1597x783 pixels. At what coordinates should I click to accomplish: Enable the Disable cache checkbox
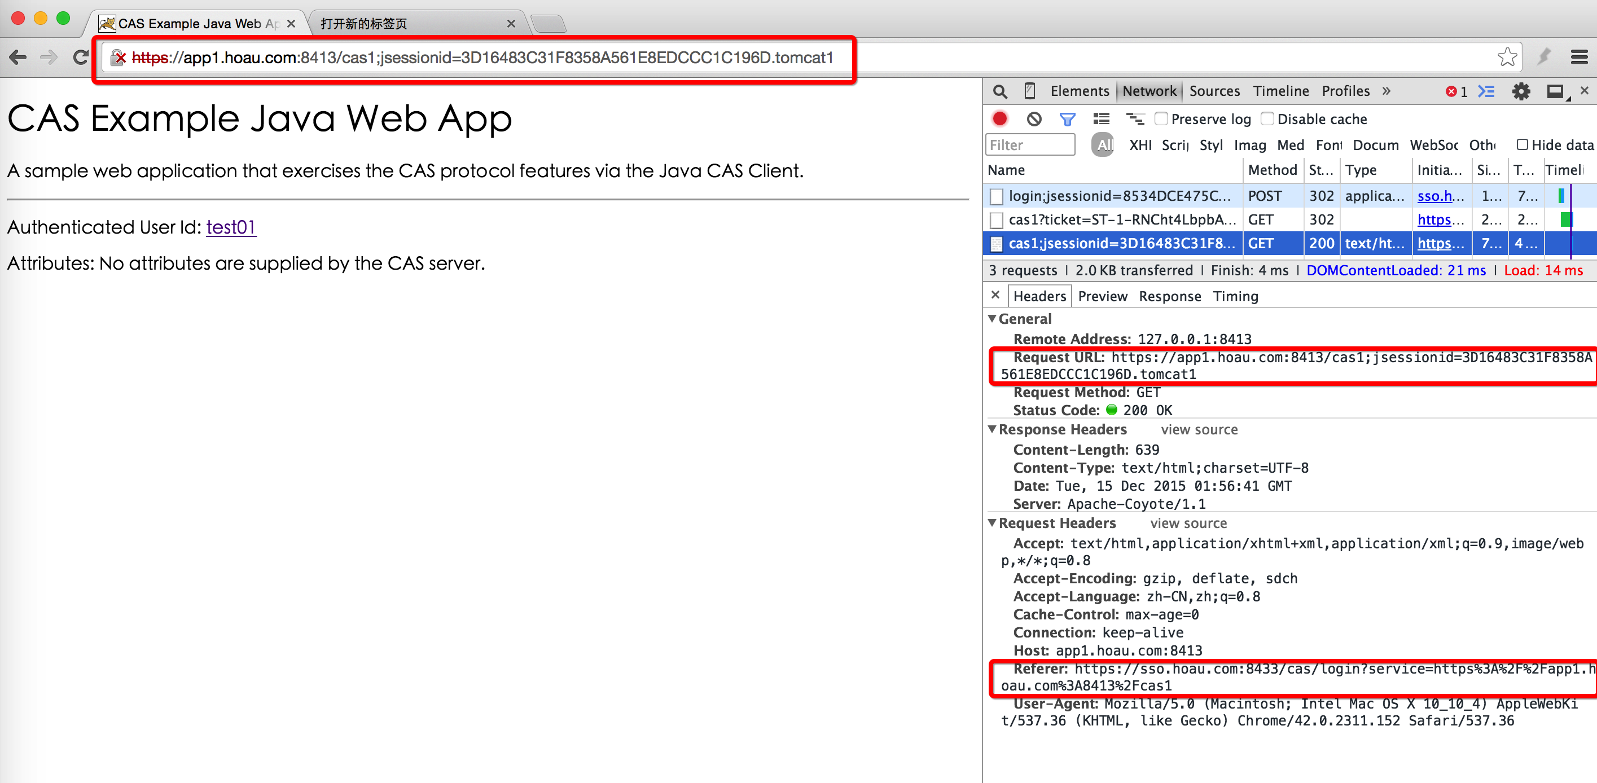click(x=1268, y=118)
